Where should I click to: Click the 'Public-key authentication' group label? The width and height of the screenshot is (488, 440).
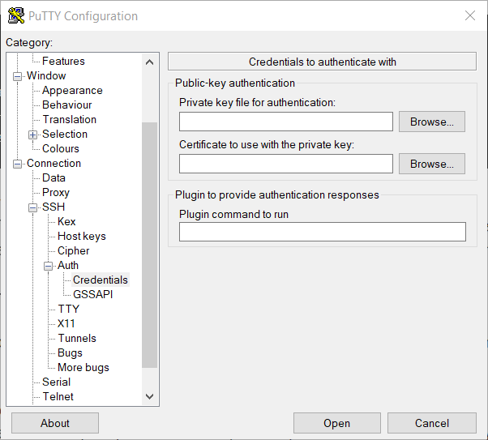[x=235, y=83]
